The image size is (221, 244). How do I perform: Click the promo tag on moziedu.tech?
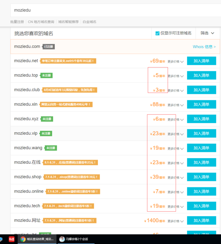pos(68,206)
